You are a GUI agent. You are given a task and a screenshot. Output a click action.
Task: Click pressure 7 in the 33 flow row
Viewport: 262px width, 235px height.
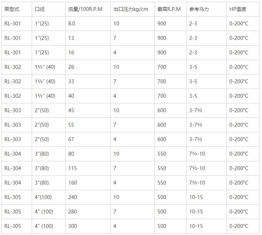tap(115, 82)
